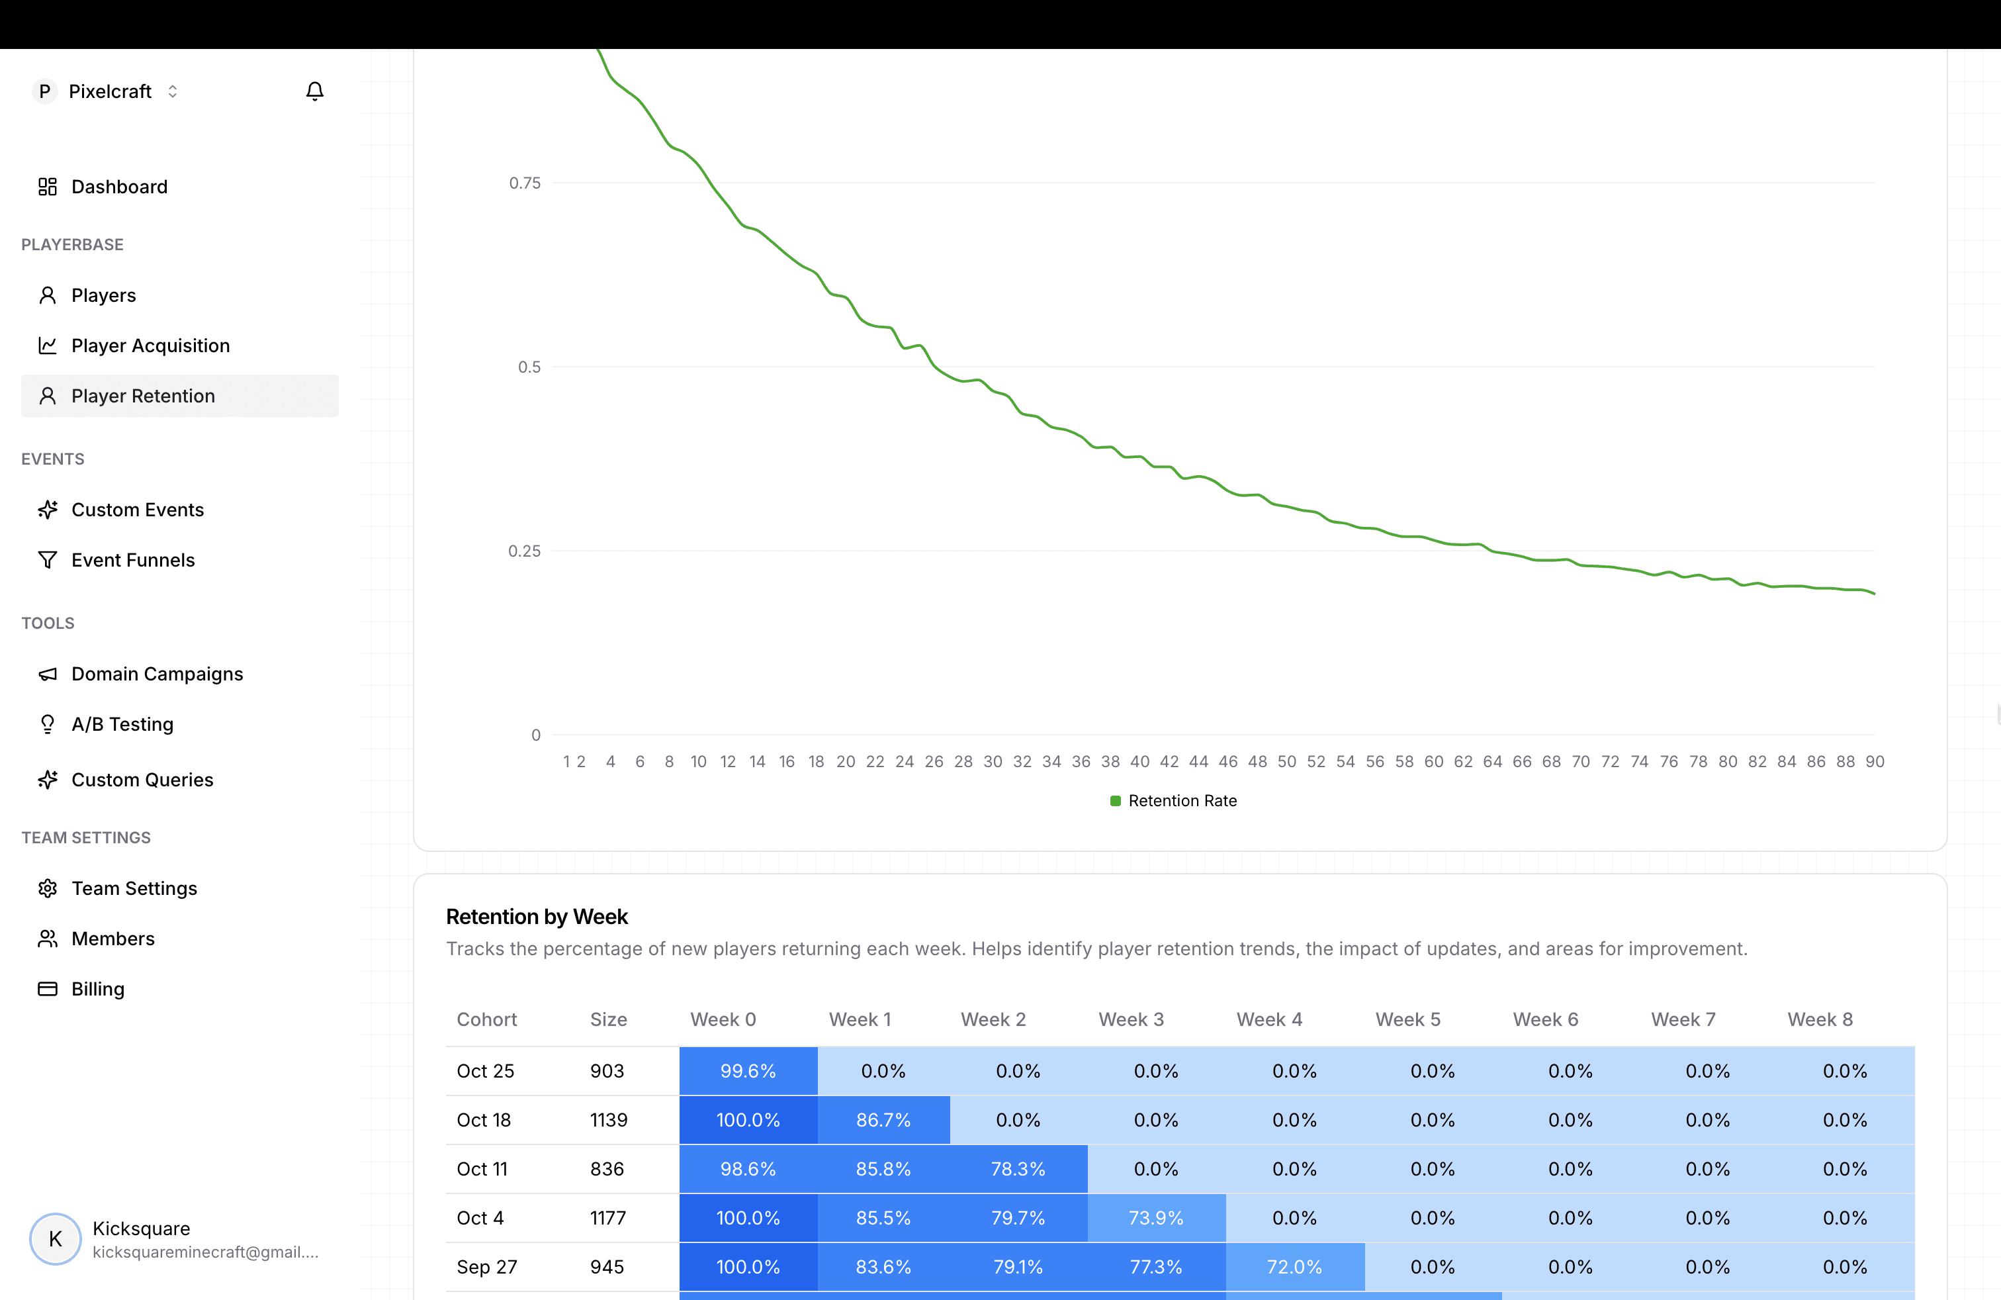Click the Billing card icon
The height and width of the screenshot is (1300, 2001).
pyautogui.click(x=48, y=989)
